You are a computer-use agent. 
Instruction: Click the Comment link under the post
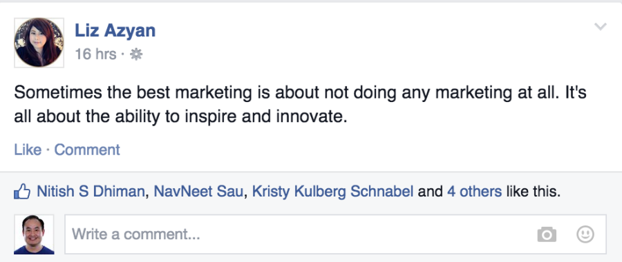87,150
